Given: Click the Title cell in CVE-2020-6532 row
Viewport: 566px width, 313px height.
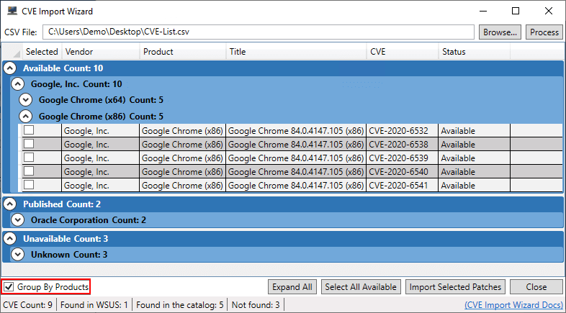Looking at the screenshot, I should (x=296, y=130).
